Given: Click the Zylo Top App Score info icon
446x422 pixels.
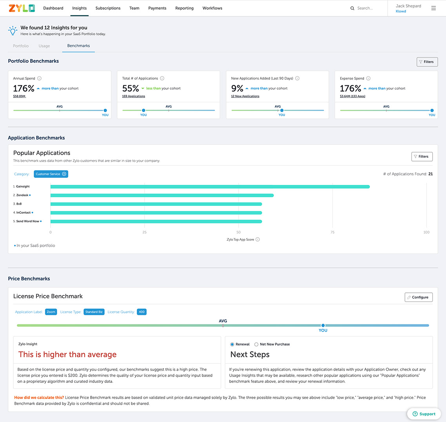Looking at the screenshot, I should tap(258, 240).
